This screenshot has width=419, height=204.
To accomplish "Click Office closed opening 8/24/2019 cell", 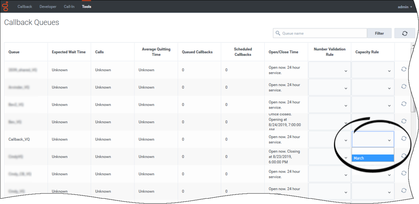I will 286,122.
